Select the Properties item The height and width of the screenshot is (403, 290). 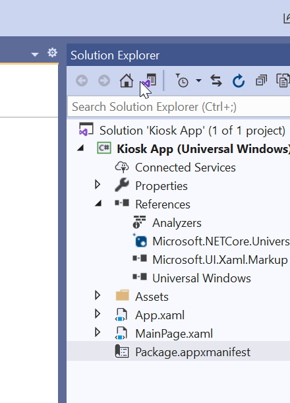click(161, 186)
